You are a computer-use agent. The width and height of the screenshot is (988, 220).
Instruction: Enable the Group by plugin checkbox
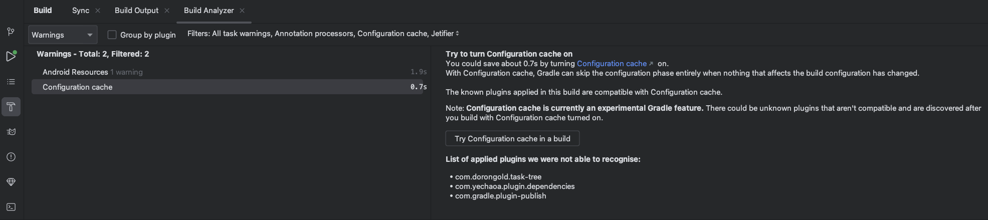[112, 35]
